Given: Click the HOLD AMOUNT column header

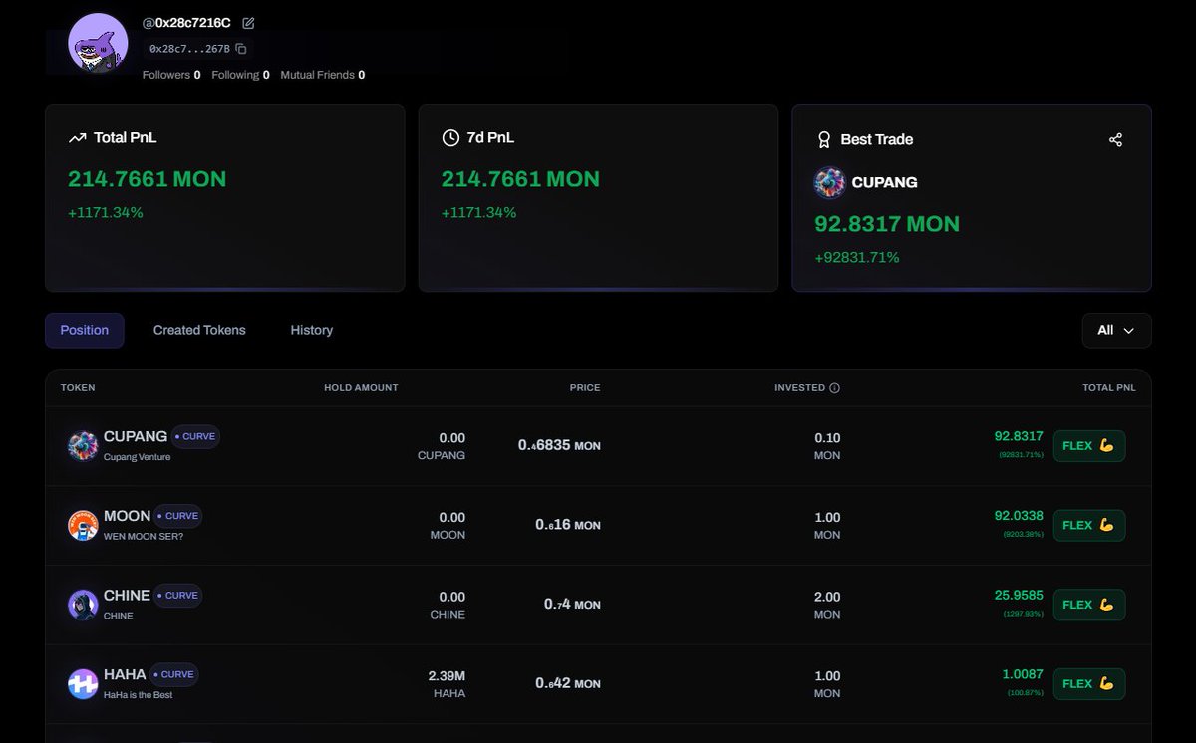Looking at the screenshot, I should coord(361,388).
